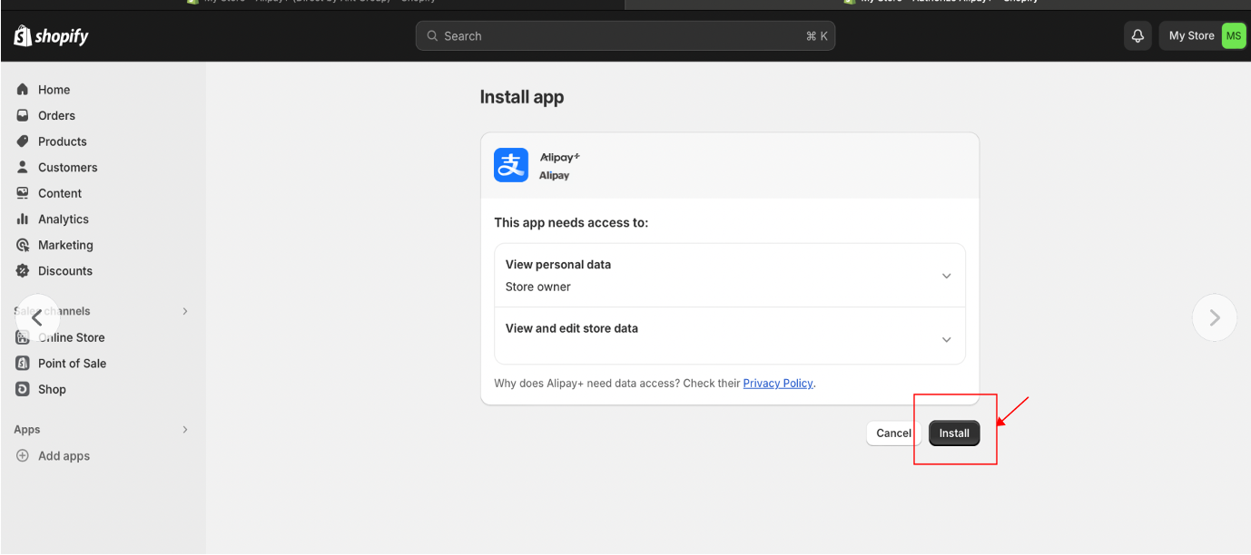Click the Marketing target icon
The width and height of the screenshot is (1251, 555).
[x=23, y=245]
